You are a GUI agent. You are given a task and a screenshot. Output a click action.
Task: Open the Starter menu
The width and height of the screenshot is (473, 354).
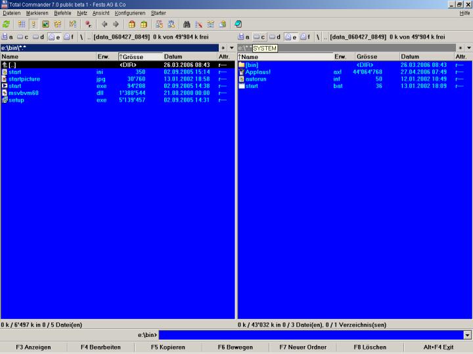[158, 13]
